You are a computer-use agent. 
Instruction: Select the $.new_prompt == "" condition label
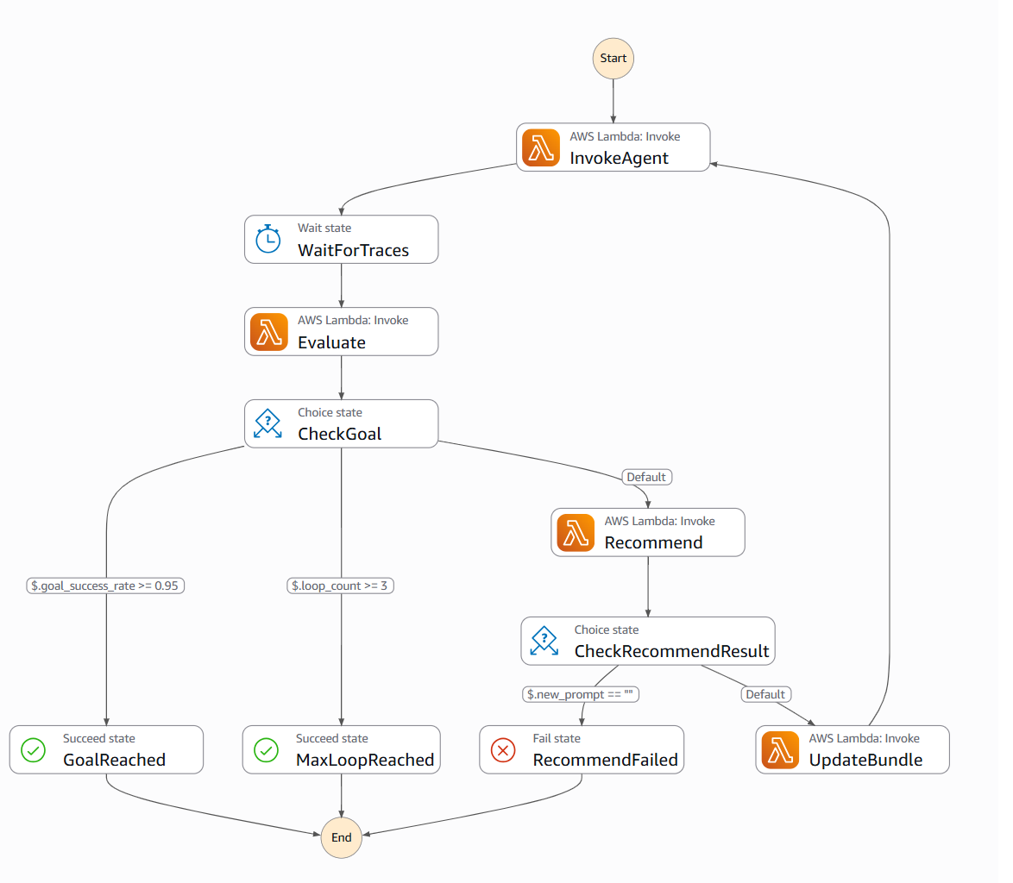(x=581, y=694)
